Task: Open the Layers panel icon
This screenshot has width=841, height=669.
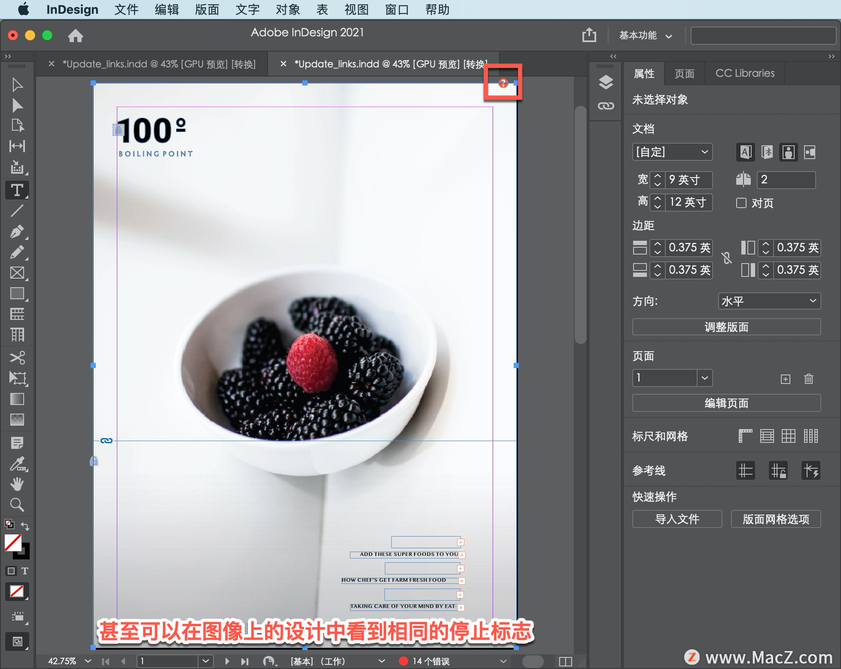Action: click(x=606, y=82)
